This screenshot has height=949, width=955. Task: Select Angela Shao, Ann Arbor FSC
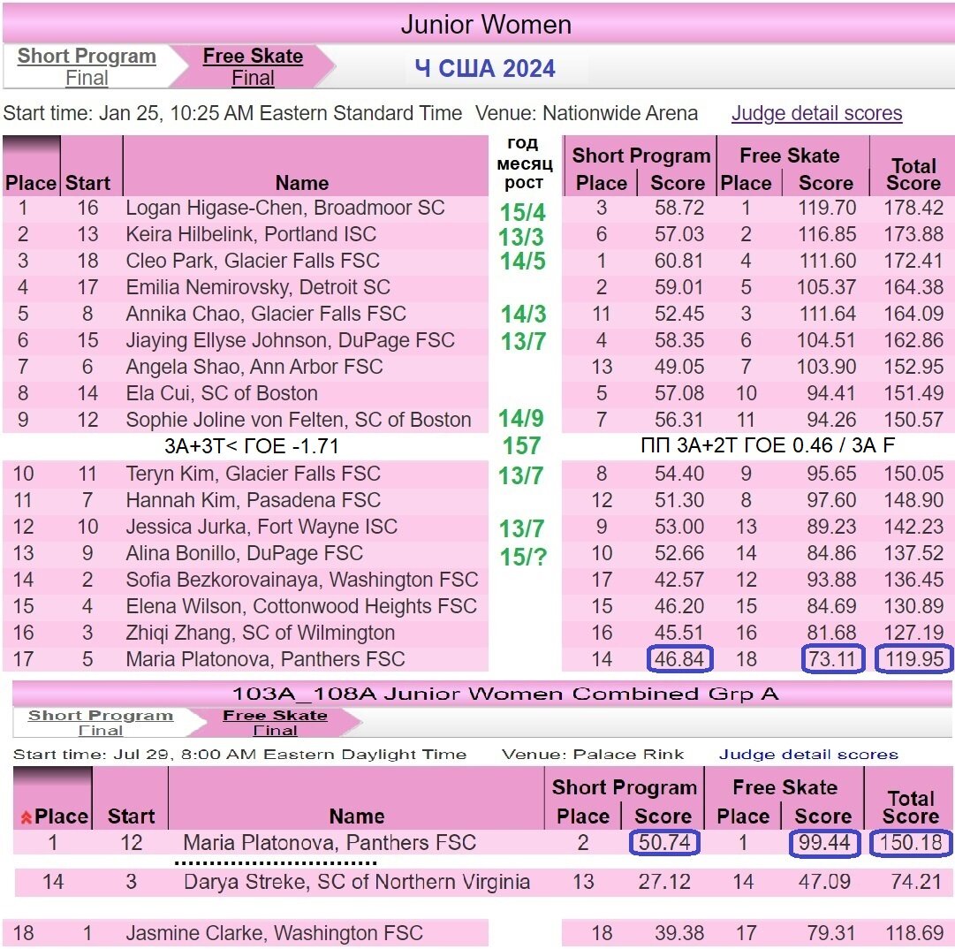point(254,367)
